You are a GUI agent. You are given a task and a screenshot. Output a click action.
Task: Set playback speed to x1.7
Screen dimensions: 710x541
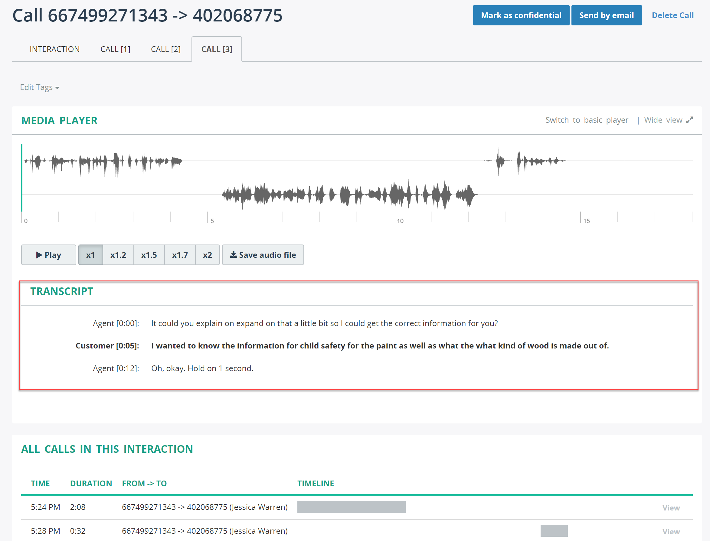[180, 255]
